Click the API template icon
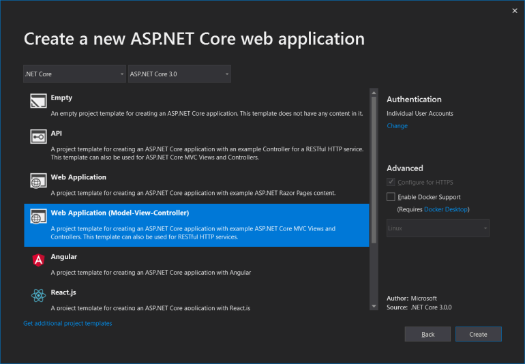 [38, 136]
